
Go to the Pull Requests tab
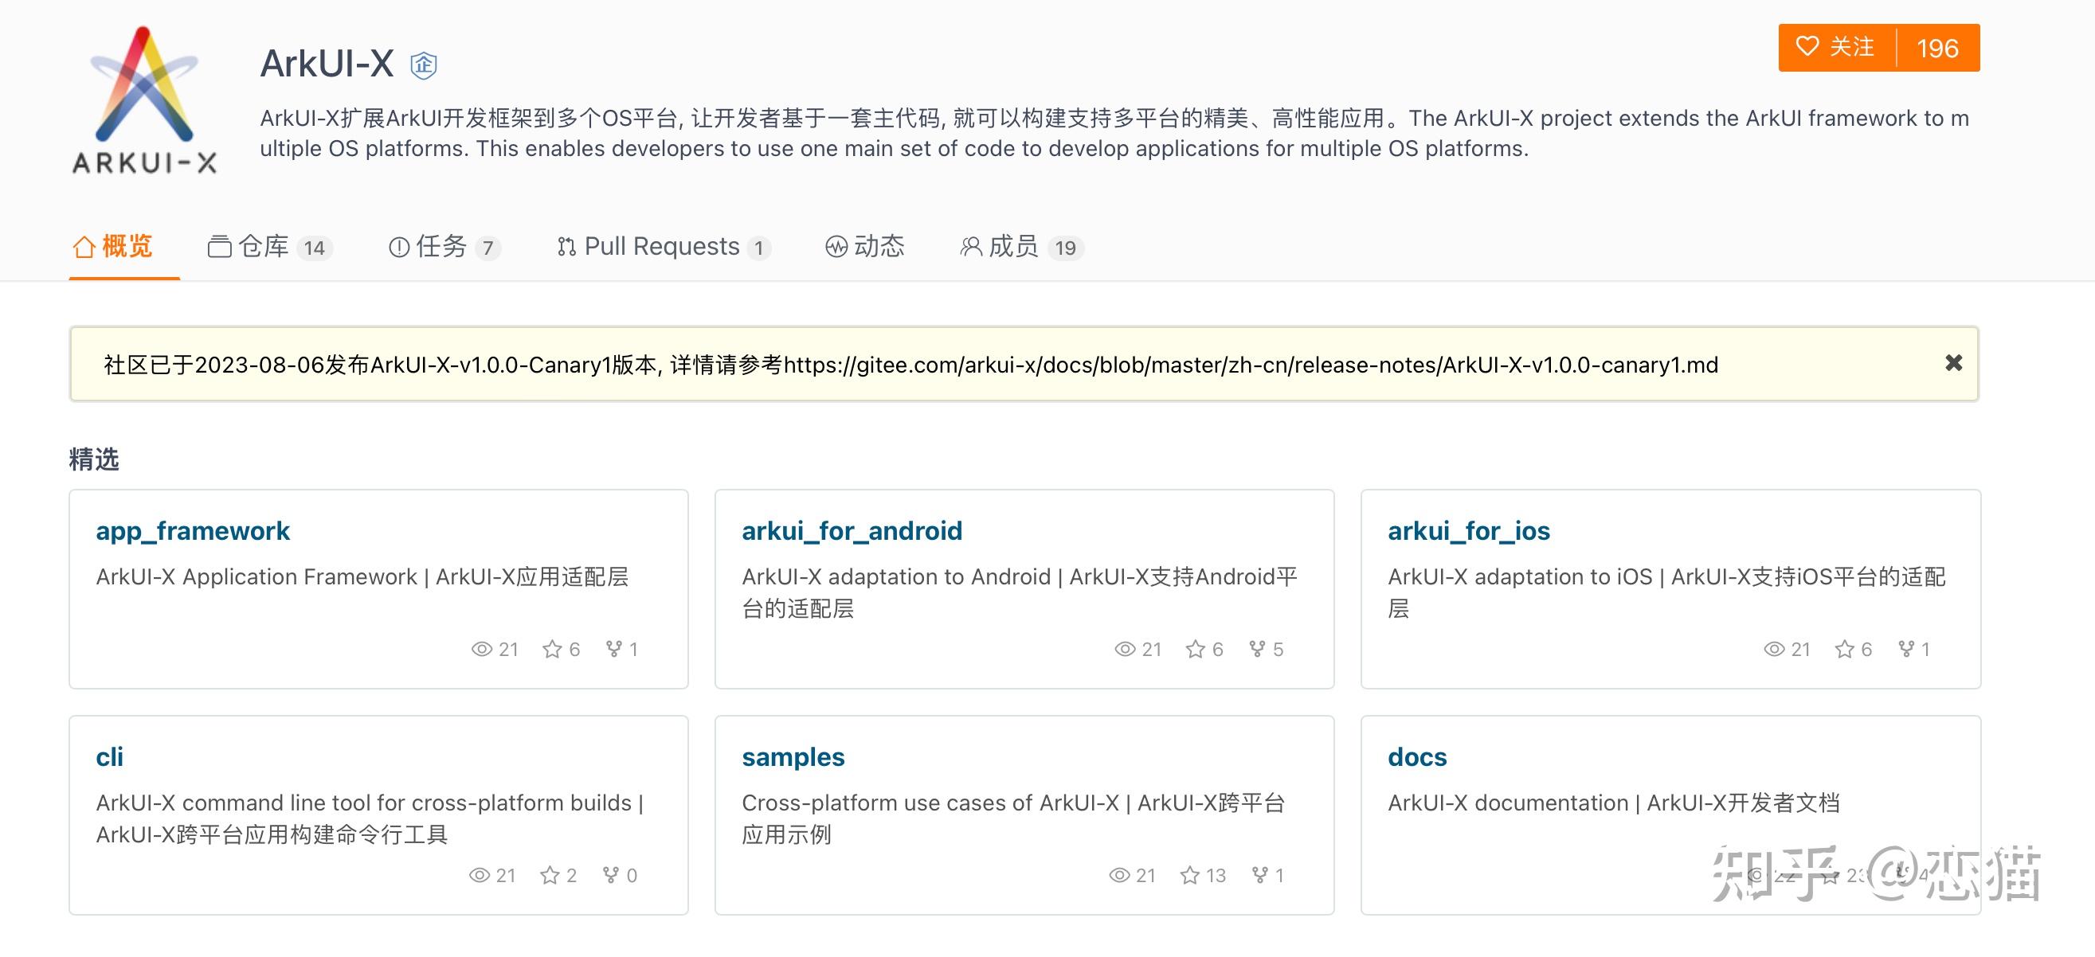click(663, 246)
